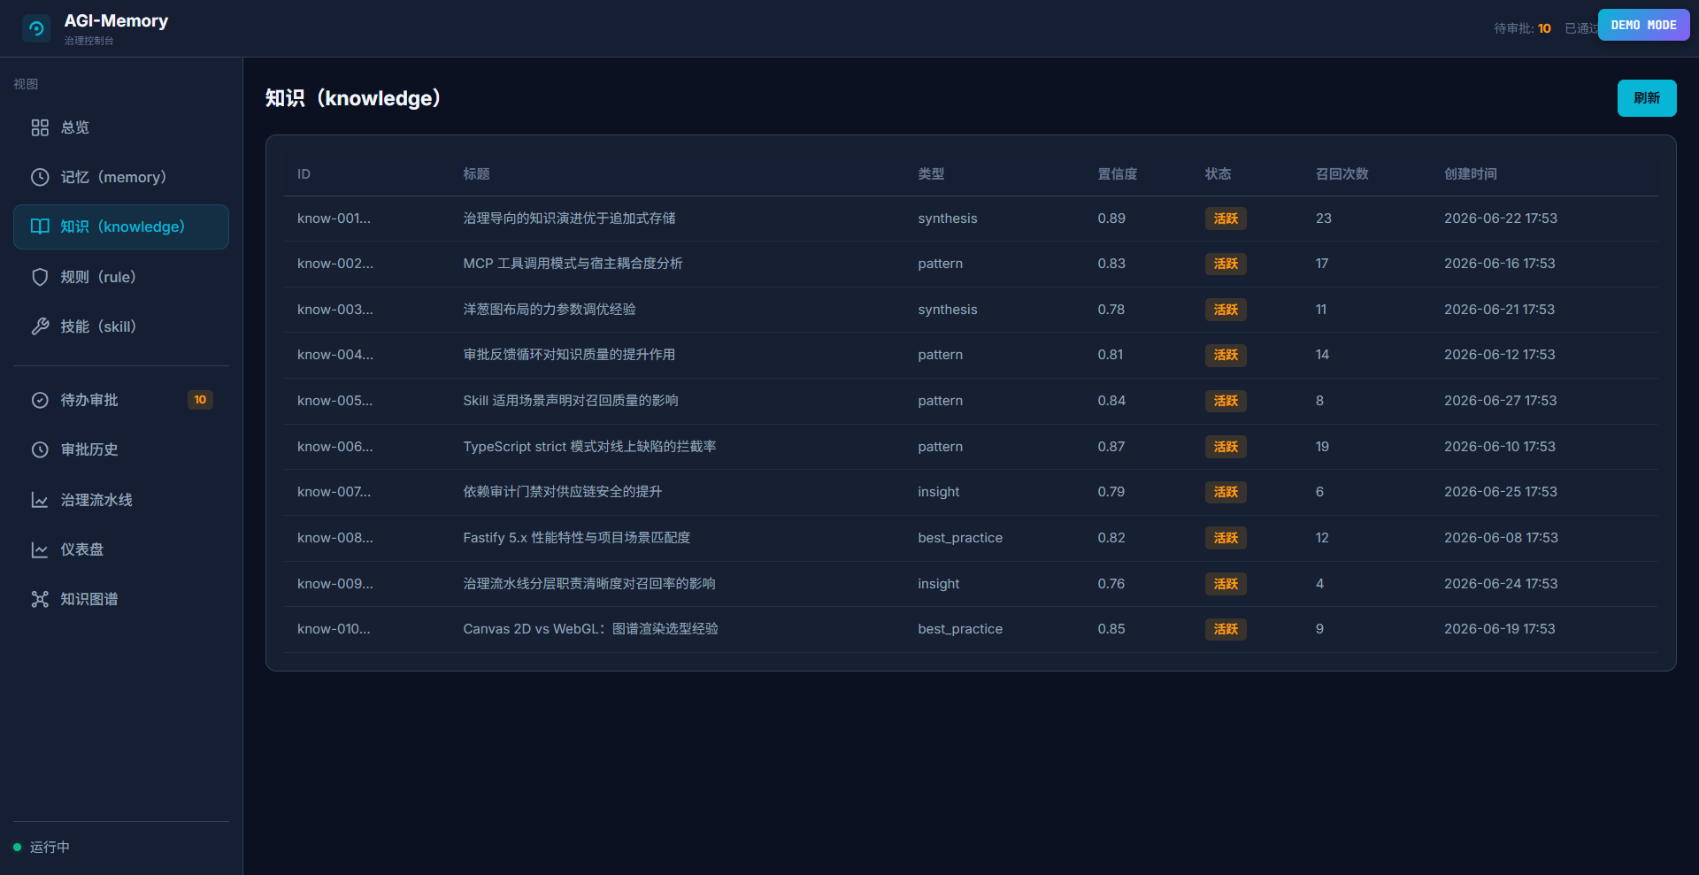Click title 审批反馈循环对知识质量的提升作用
The height and width of the screenshot is (875, 1699).
pos(569,355)
